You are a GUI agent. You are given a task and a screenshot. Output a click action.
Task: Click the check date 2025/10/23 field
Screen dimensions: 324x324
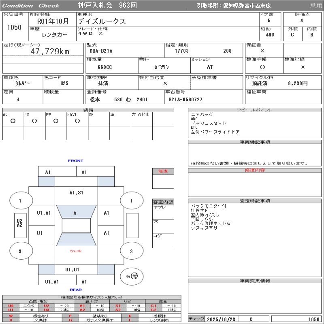(x=221, y=319)
